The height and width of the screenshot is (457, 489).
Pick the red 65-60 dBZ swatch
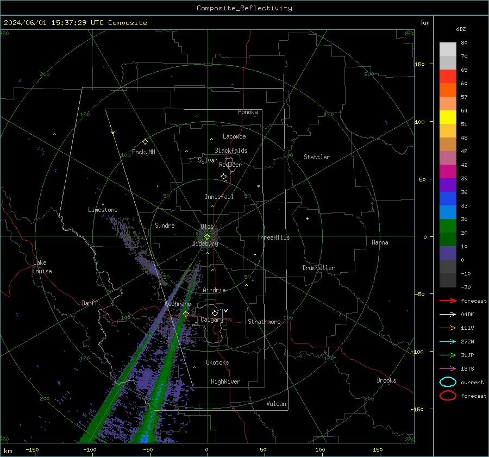pos(448,77)
